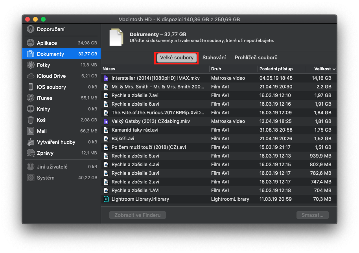Click the Knihy book icon
Image resolution: width=359 pixels, height=253 pixels.
tap(30, 109)
